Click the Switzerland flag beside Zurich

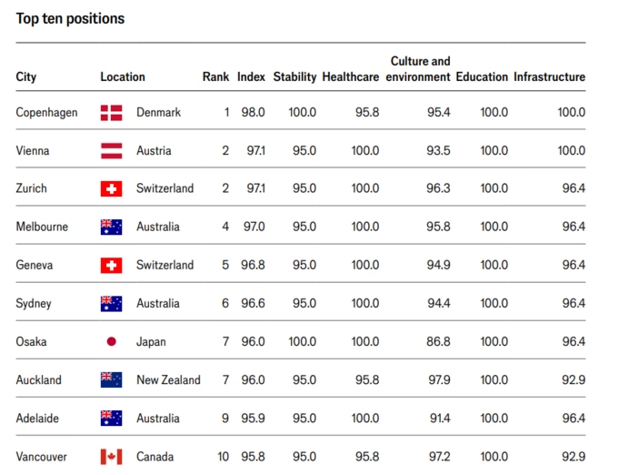tap(111, 188)
